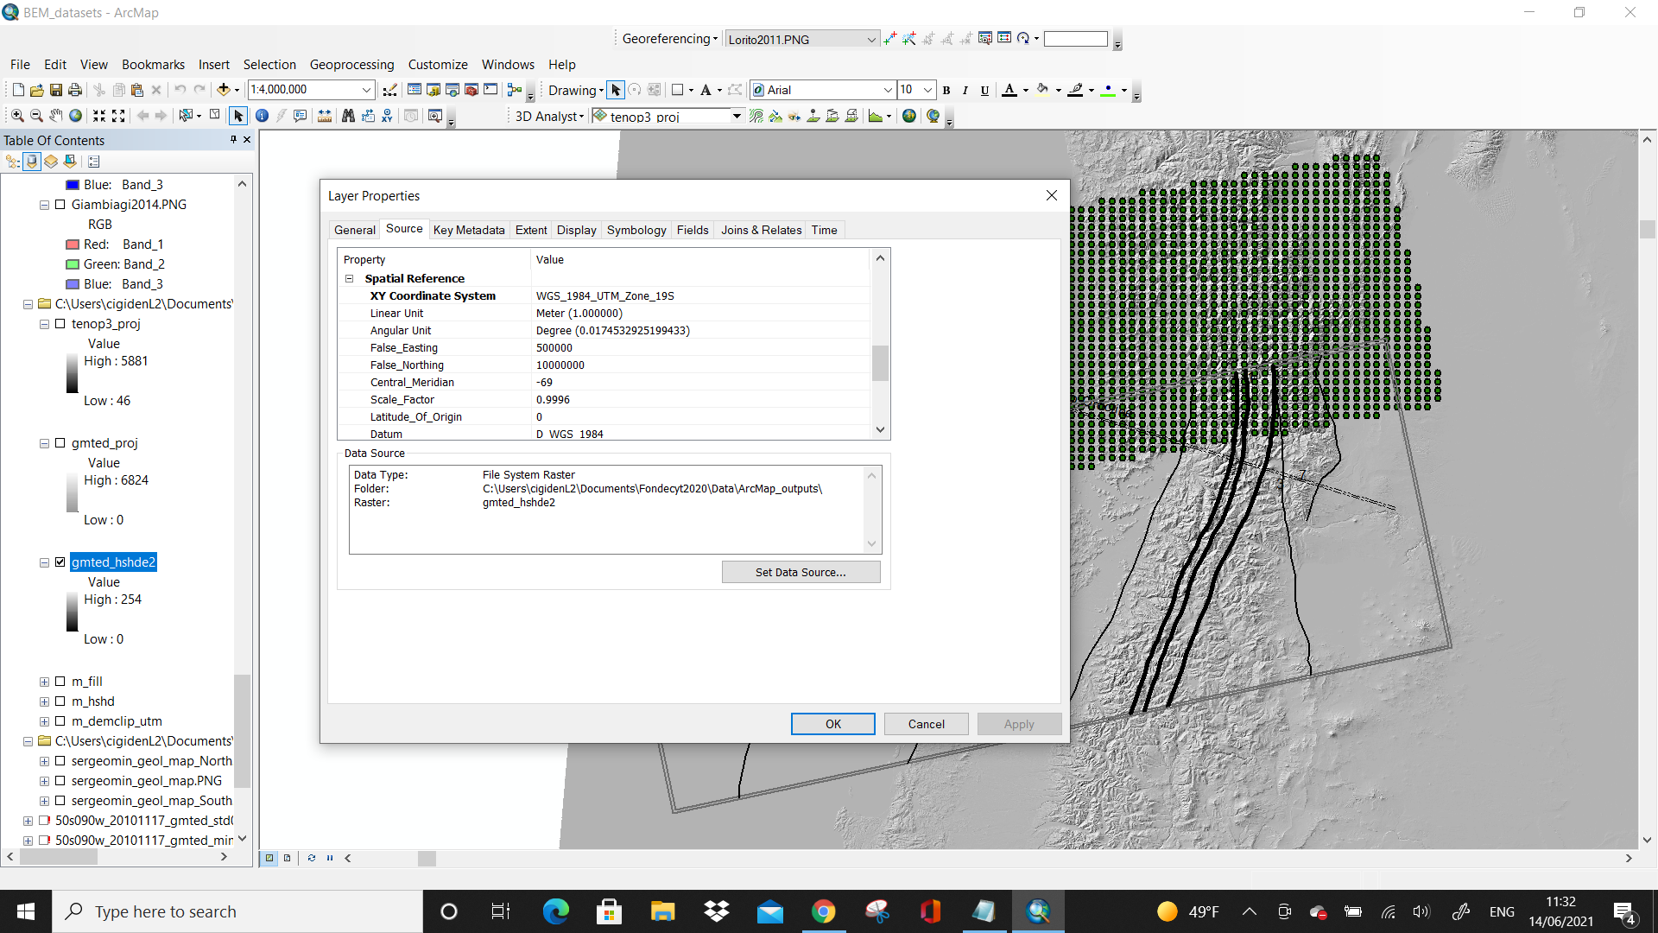Screen dimensions: 1658x933
Task: Open the Geoprocessing menu
Action: pos(352,65)
